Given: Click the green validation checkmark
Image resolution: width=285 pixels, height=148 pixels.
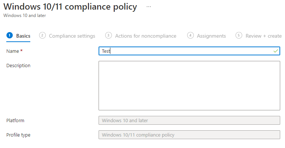Looking at the screenshot, I should point(275,51).
